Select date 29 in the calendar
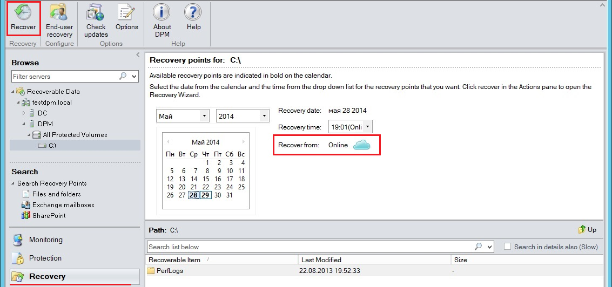The width and height of the screenshot is (612, 287). pyautogui.click(x=205, y=195)
